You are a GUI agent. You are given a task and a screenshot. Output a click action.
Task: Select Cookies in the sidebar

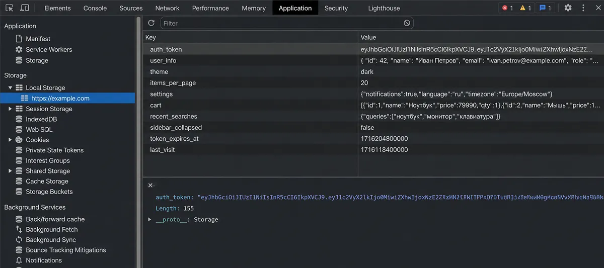point(37,140)
